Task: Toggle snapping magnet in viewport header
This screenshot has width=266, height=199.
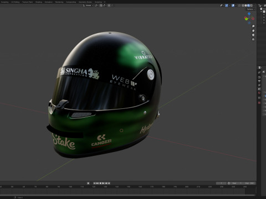Action: 101,6
